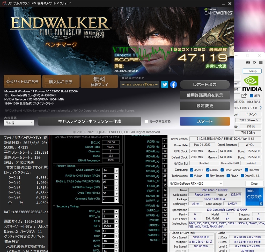Click the official site button (公式サイトはこちら)

(x=22, y=82)
